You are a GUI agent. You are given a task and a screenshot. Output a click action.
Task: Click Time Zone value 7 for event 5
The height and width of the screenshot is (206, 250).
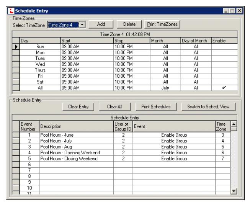(223, 159)
